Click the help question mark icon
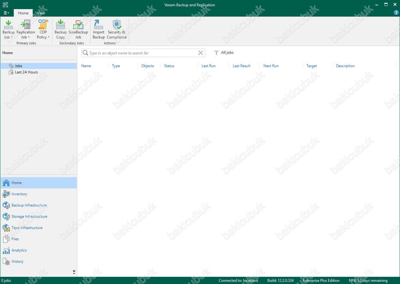 tap(396, 13)
